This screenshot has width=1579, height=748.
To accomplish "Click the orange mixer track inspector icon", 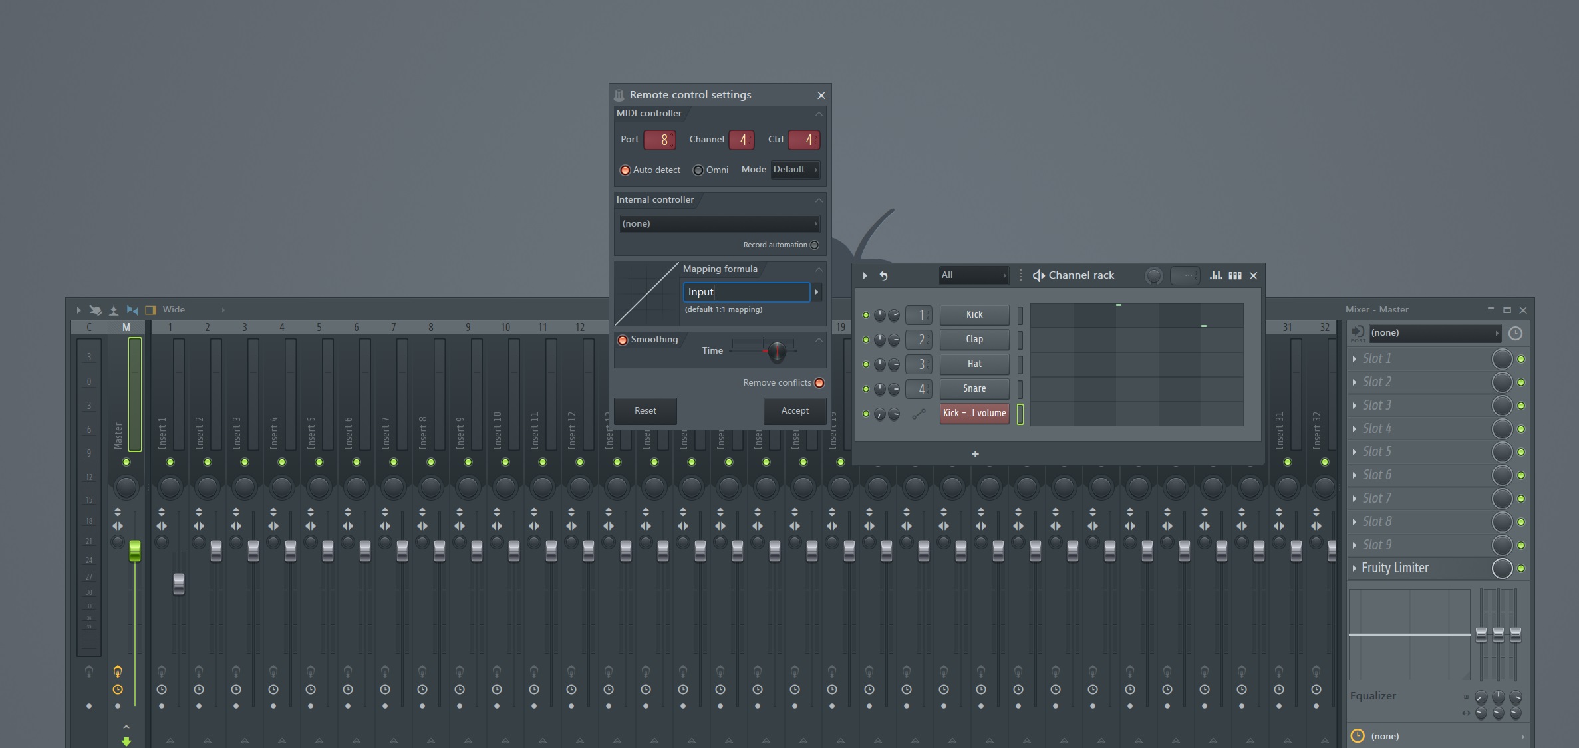I will (x=151, y=310).
